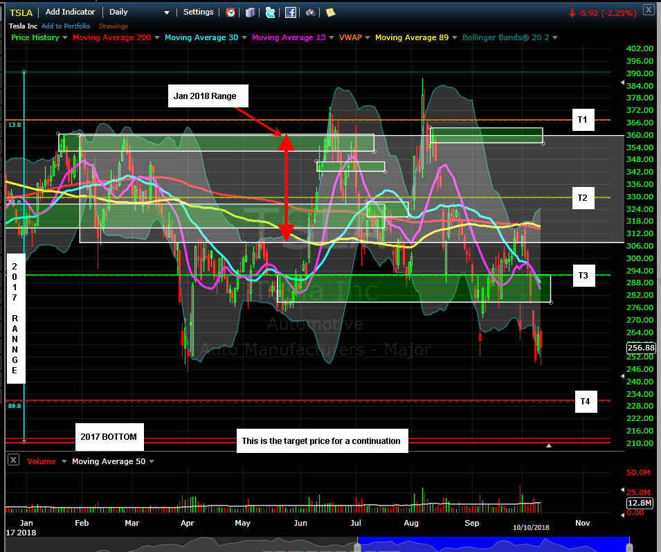Click the blue time-range slider bar at bottom
This screenshot has height=552, width=661.
493,544
